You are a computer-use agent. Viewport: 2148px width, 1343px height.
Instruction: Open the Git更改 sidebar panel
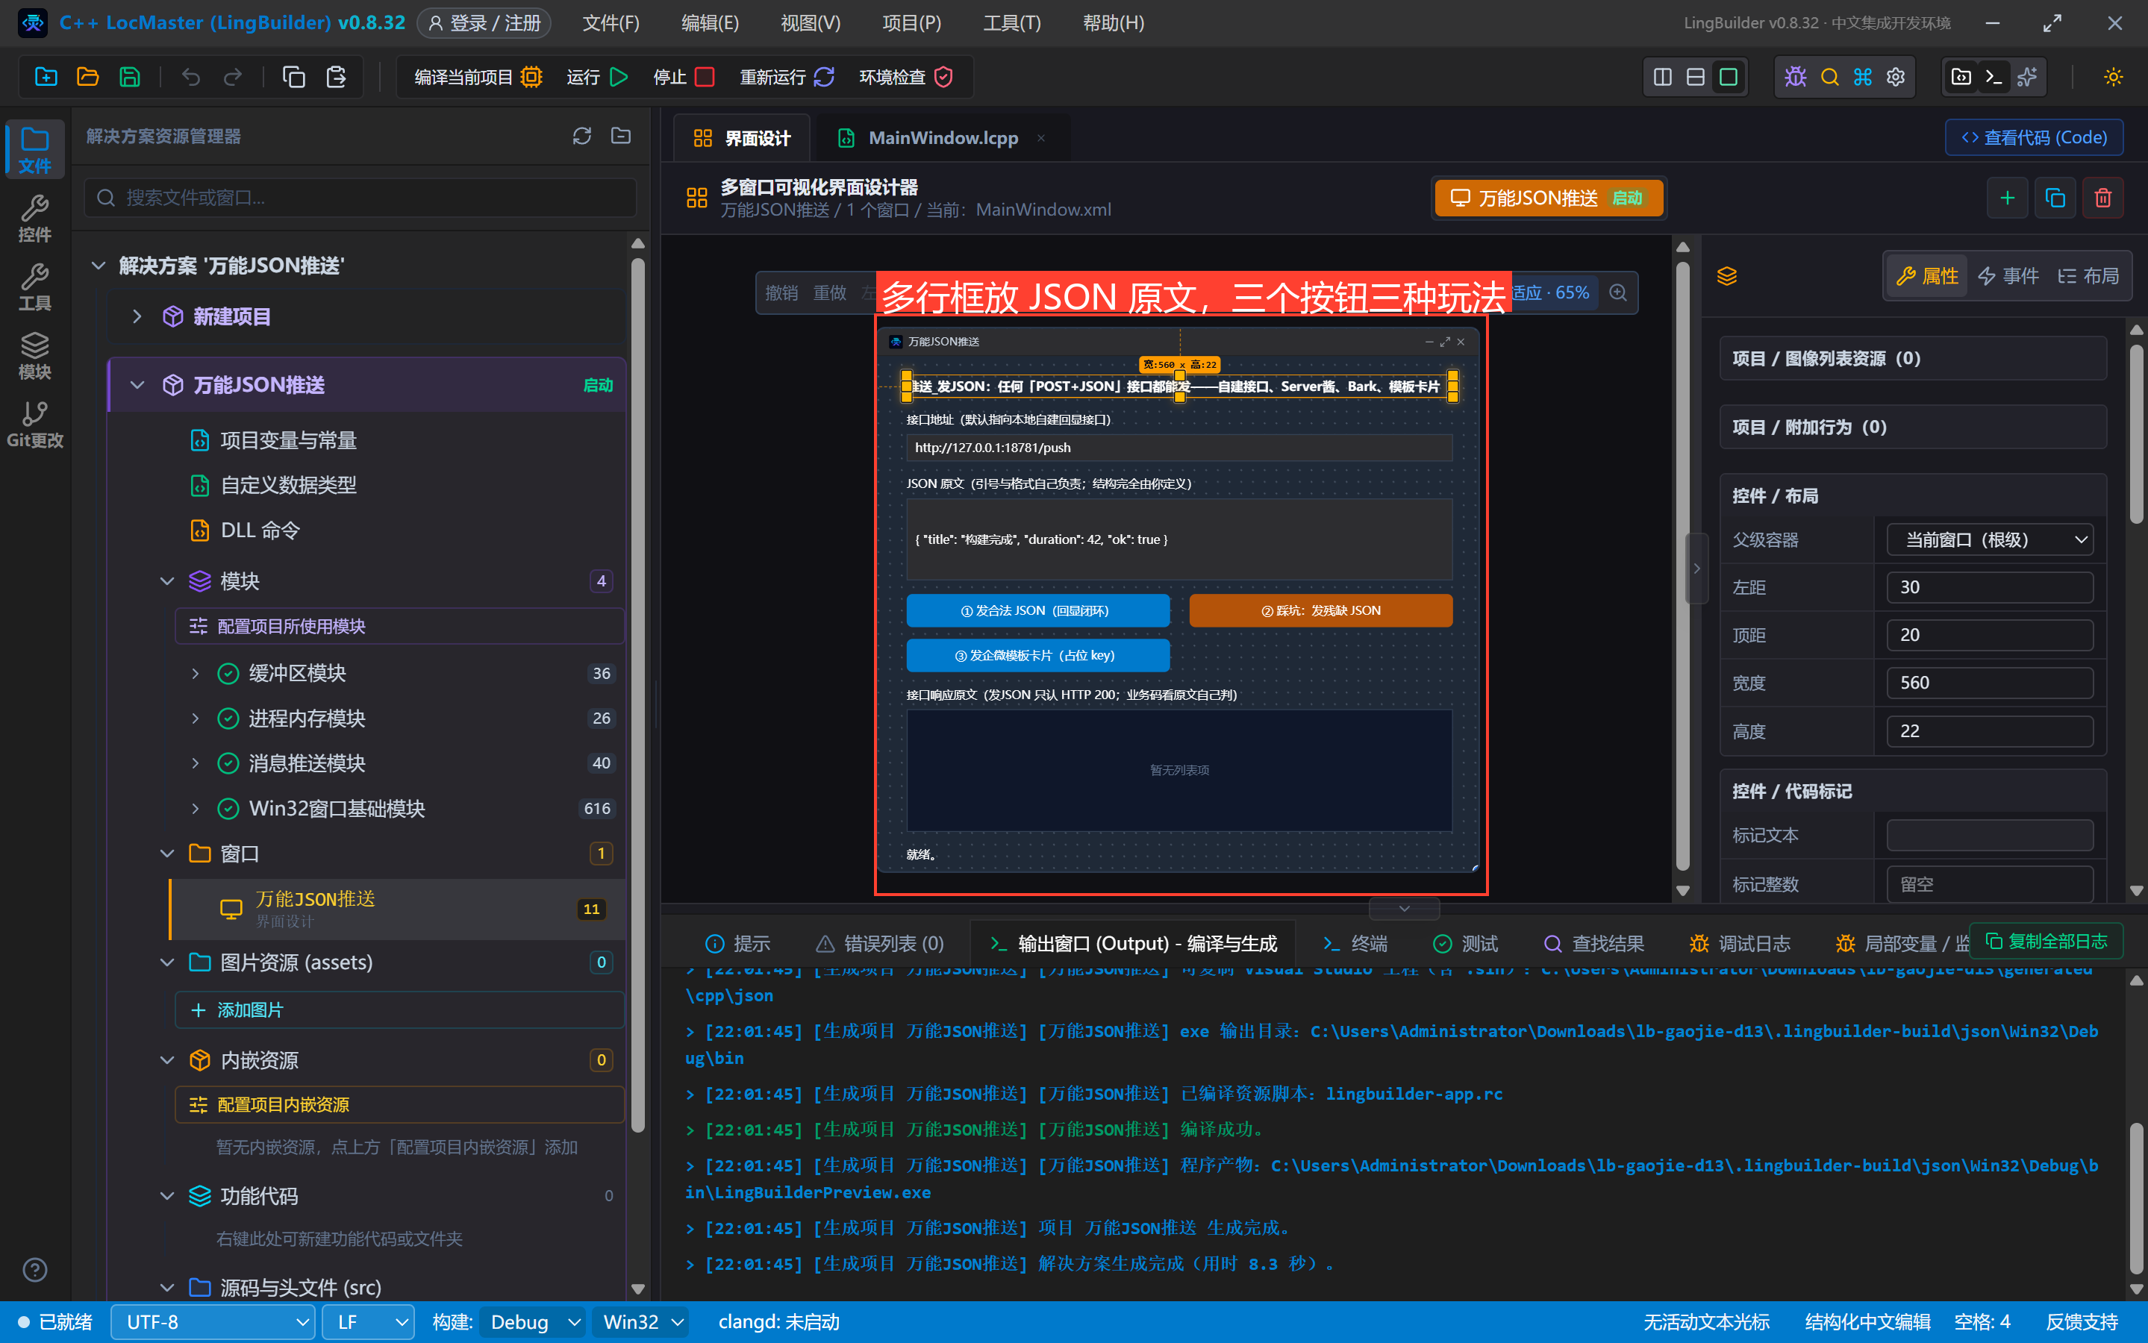34,425
